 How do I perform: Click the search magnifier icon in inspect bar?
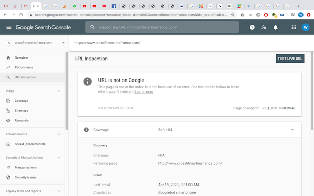pyautogui.click(x=92, y=27)
